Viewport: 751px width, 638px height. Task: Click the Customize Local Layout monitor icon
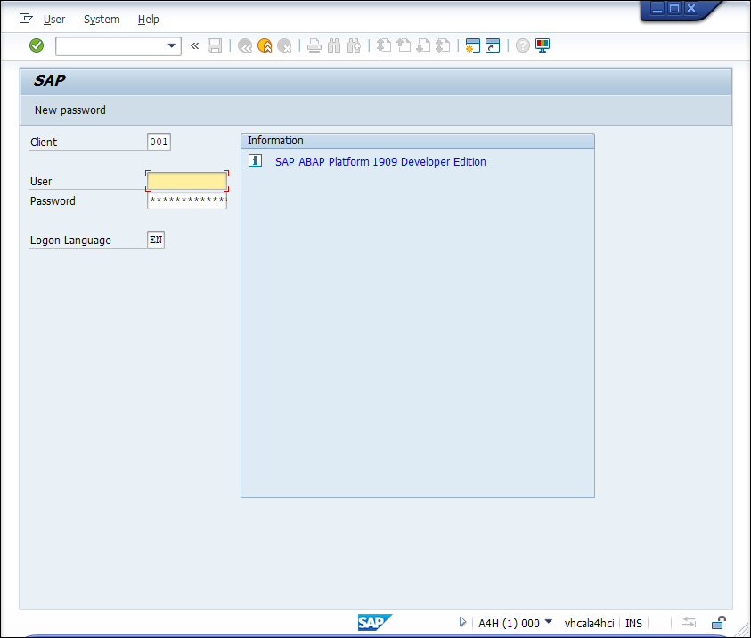[543, 45]
